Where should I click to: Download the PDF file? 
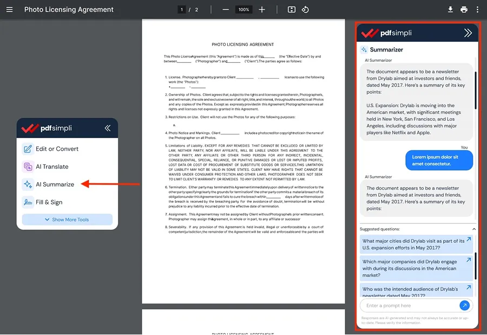point(450,10)
